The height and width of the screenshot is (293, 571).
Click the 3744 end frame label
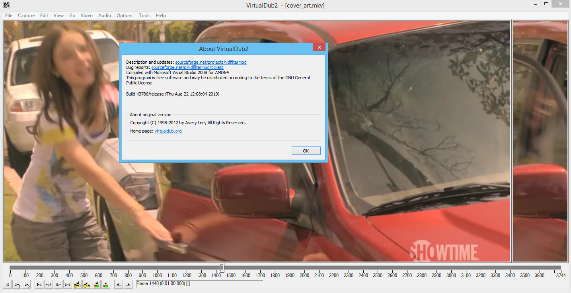click(561, 275)
